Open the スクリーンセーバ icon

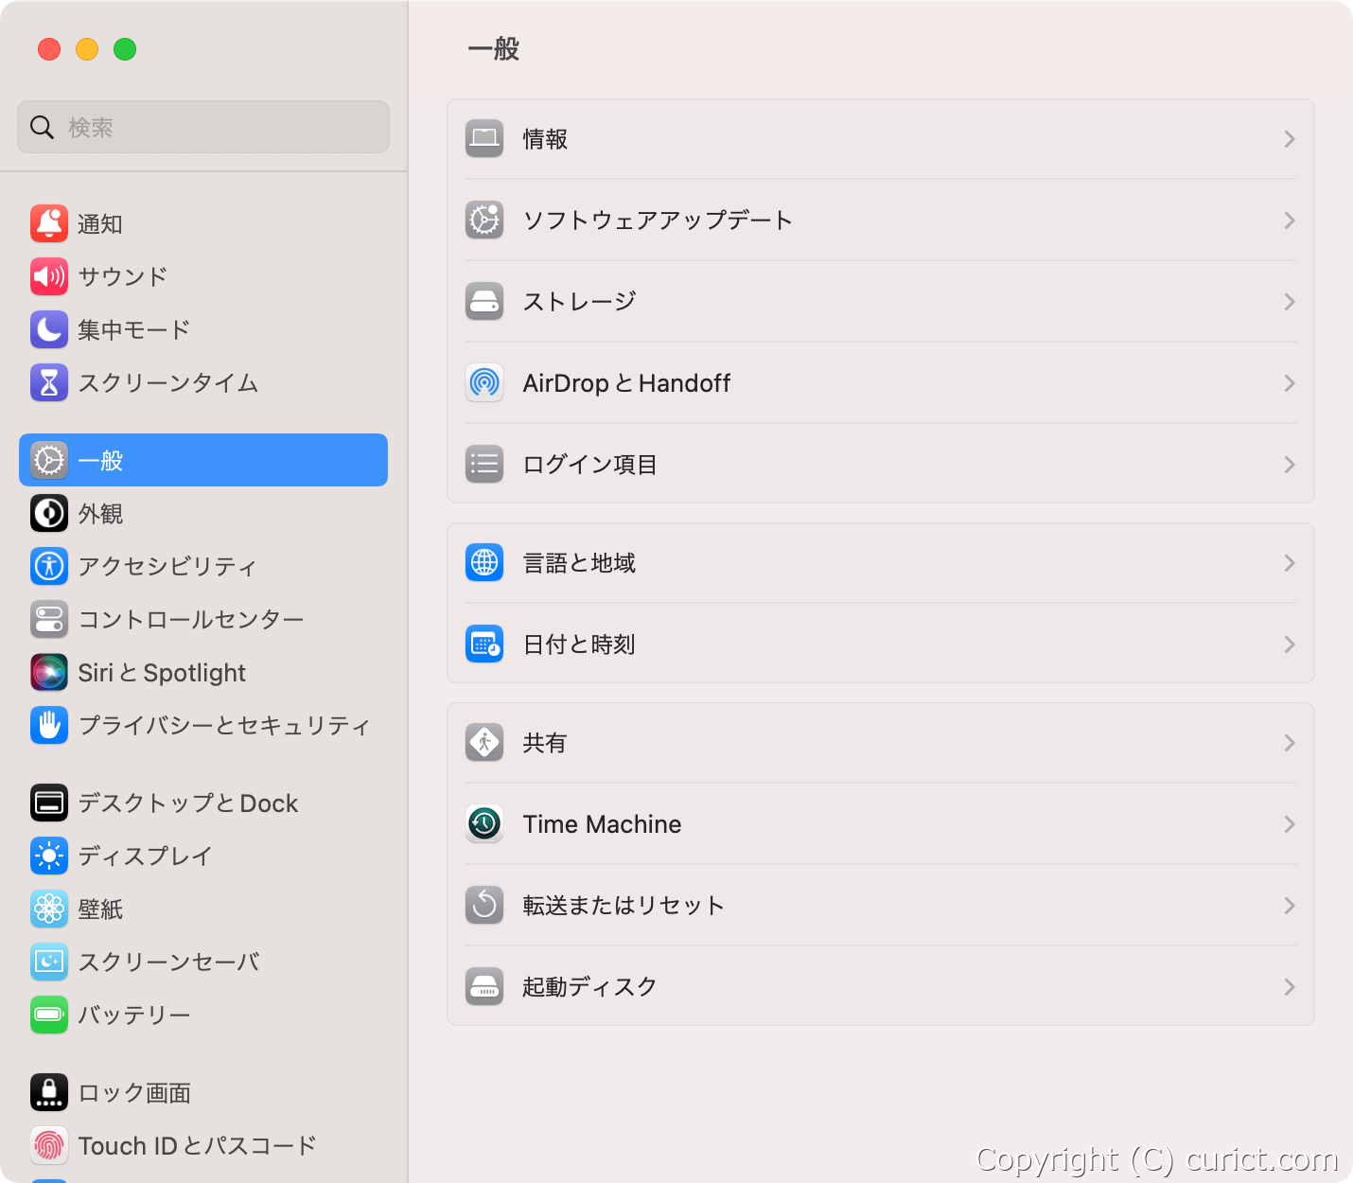(49, 962)
